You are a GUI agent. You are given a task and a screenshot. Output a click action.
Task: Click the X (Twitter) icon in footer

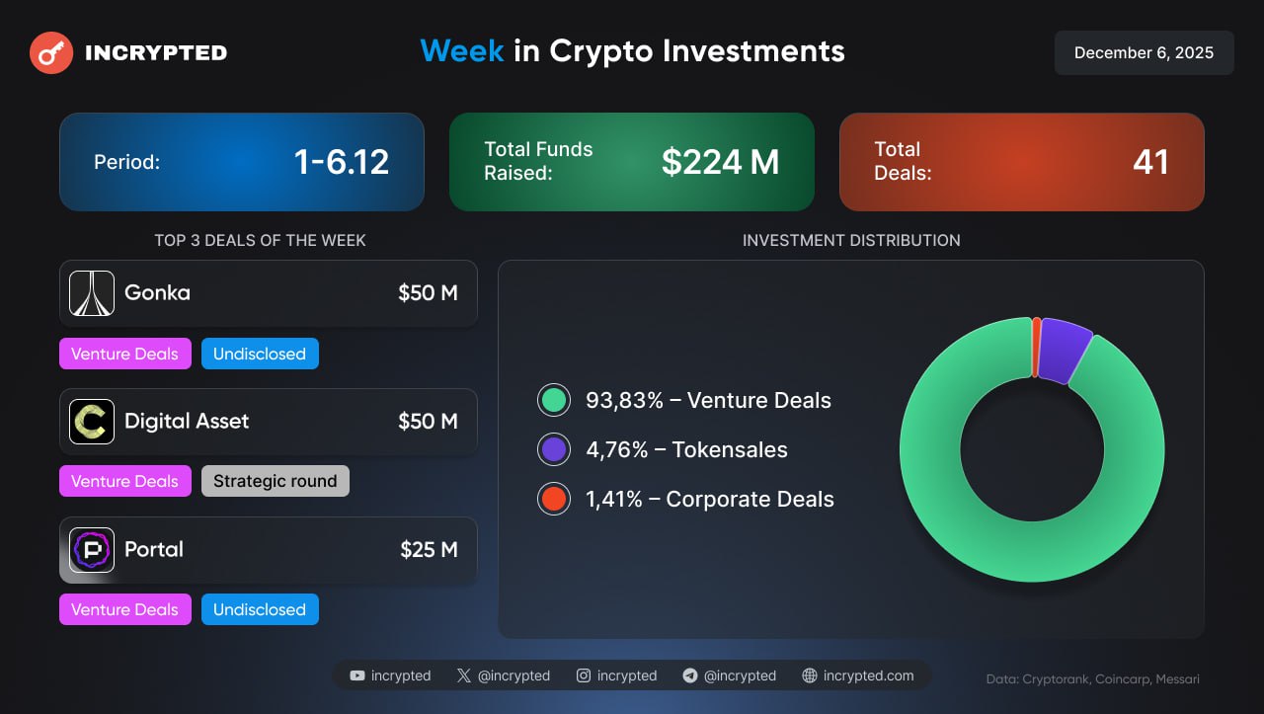coord(464,676)
